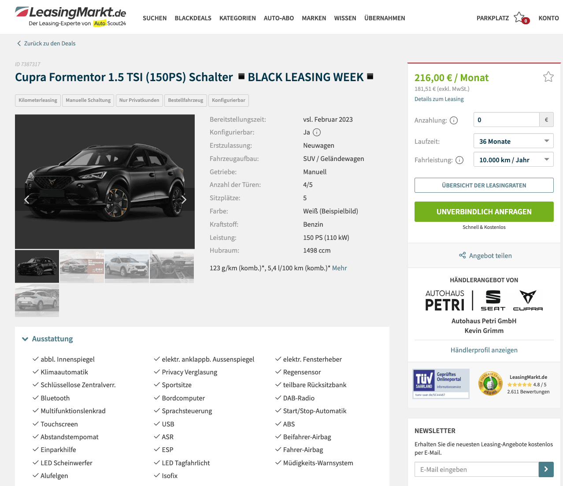Click into Anzahlung amount field
The width and height of the screenshot is (563, 486).
tap(506, 120)
